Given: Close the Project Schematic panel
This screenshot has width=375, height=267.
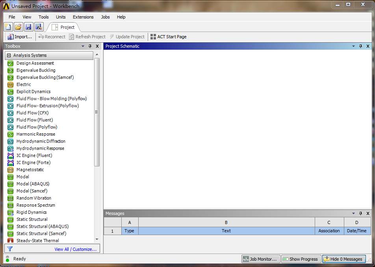Looking at the screenshot, I should pos(368,46).
